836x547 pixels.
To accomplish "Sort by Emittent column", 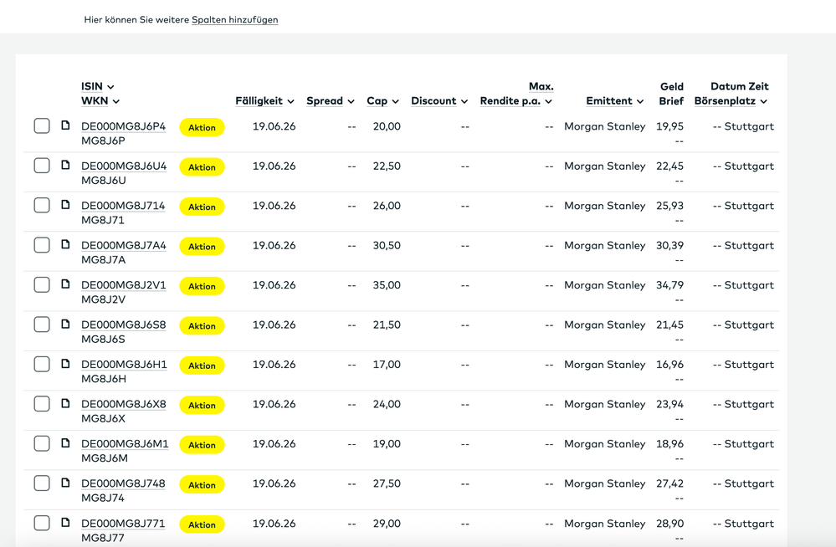I will (615, 100).
